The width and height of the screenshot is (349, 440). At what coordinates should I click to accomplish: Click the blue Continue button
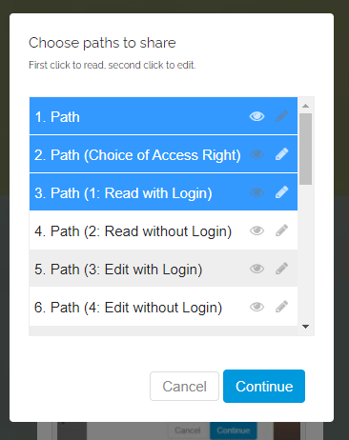pos(264,387)
